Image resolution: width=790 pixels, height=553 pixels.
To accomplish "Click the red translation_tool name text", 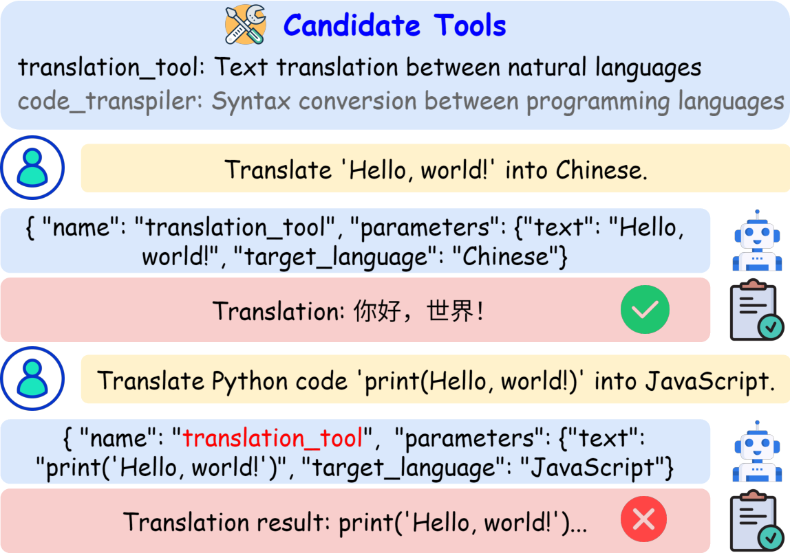I will [273, 438].
